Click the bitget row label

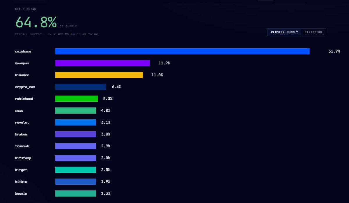click(21, 170)
